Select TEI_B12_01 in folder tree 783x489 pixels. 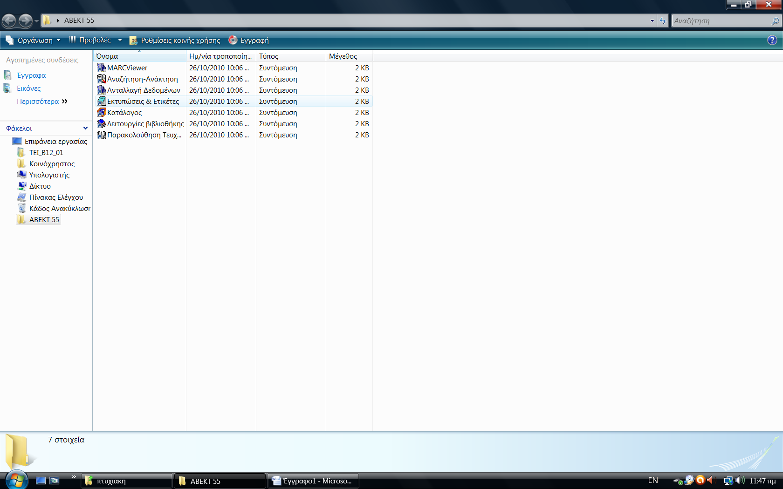point(46,152)
